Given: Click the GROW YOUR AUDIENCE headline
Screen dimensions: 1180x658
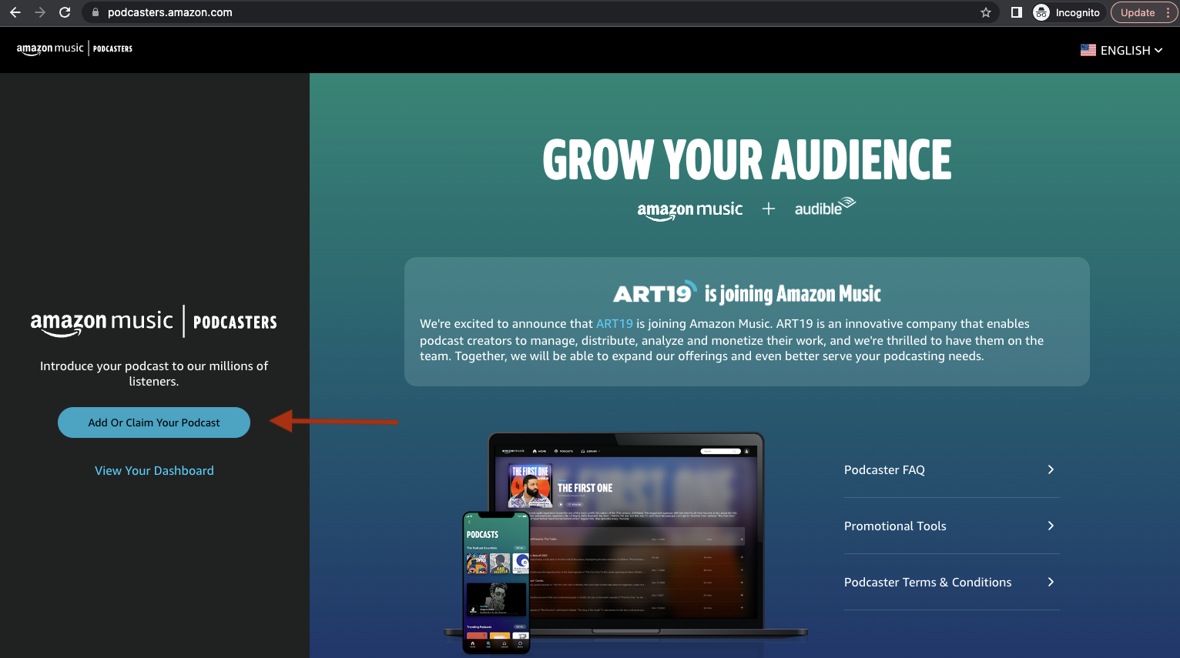Looking at the screenshot, I should pos(746,159).
